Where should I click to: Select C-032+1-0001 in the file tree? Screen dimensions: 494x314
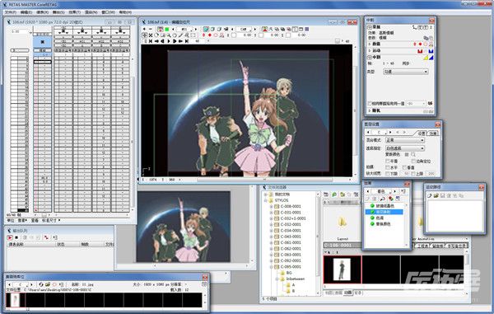[293, 218]
